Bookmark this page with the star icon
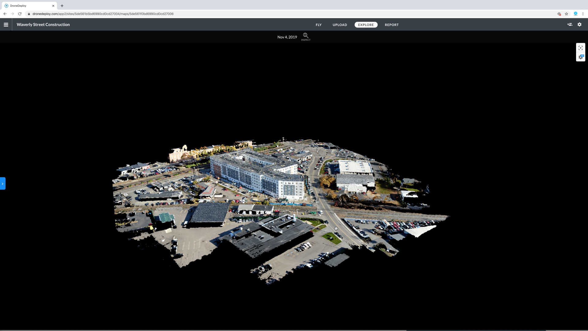 point(566,14)
